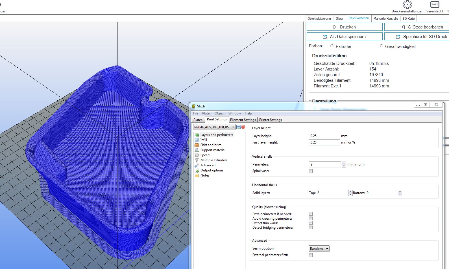
Task: Enable Spiral vase checkbox
Action: tap(311, 171)
